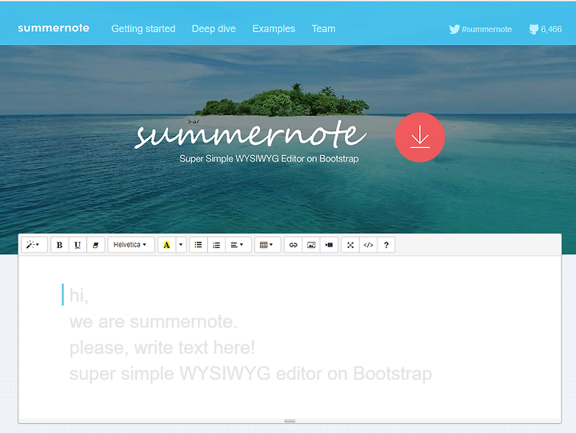The height and width of the screenshot is (433, 576).
Task: Click the eraser clear formatting icon
Action: pyautogui.click(x=95, y=245)
